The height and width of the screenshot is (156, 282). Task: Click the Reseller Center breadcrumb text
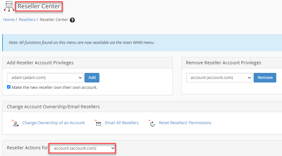[x=54, y=20]
